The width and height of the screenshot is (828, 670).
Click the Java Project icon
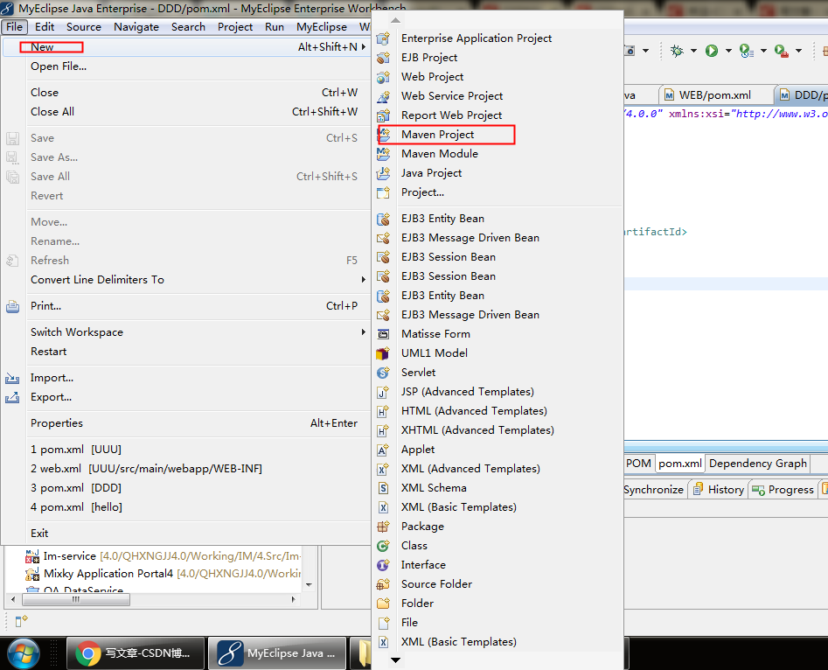tap(383, 173)
